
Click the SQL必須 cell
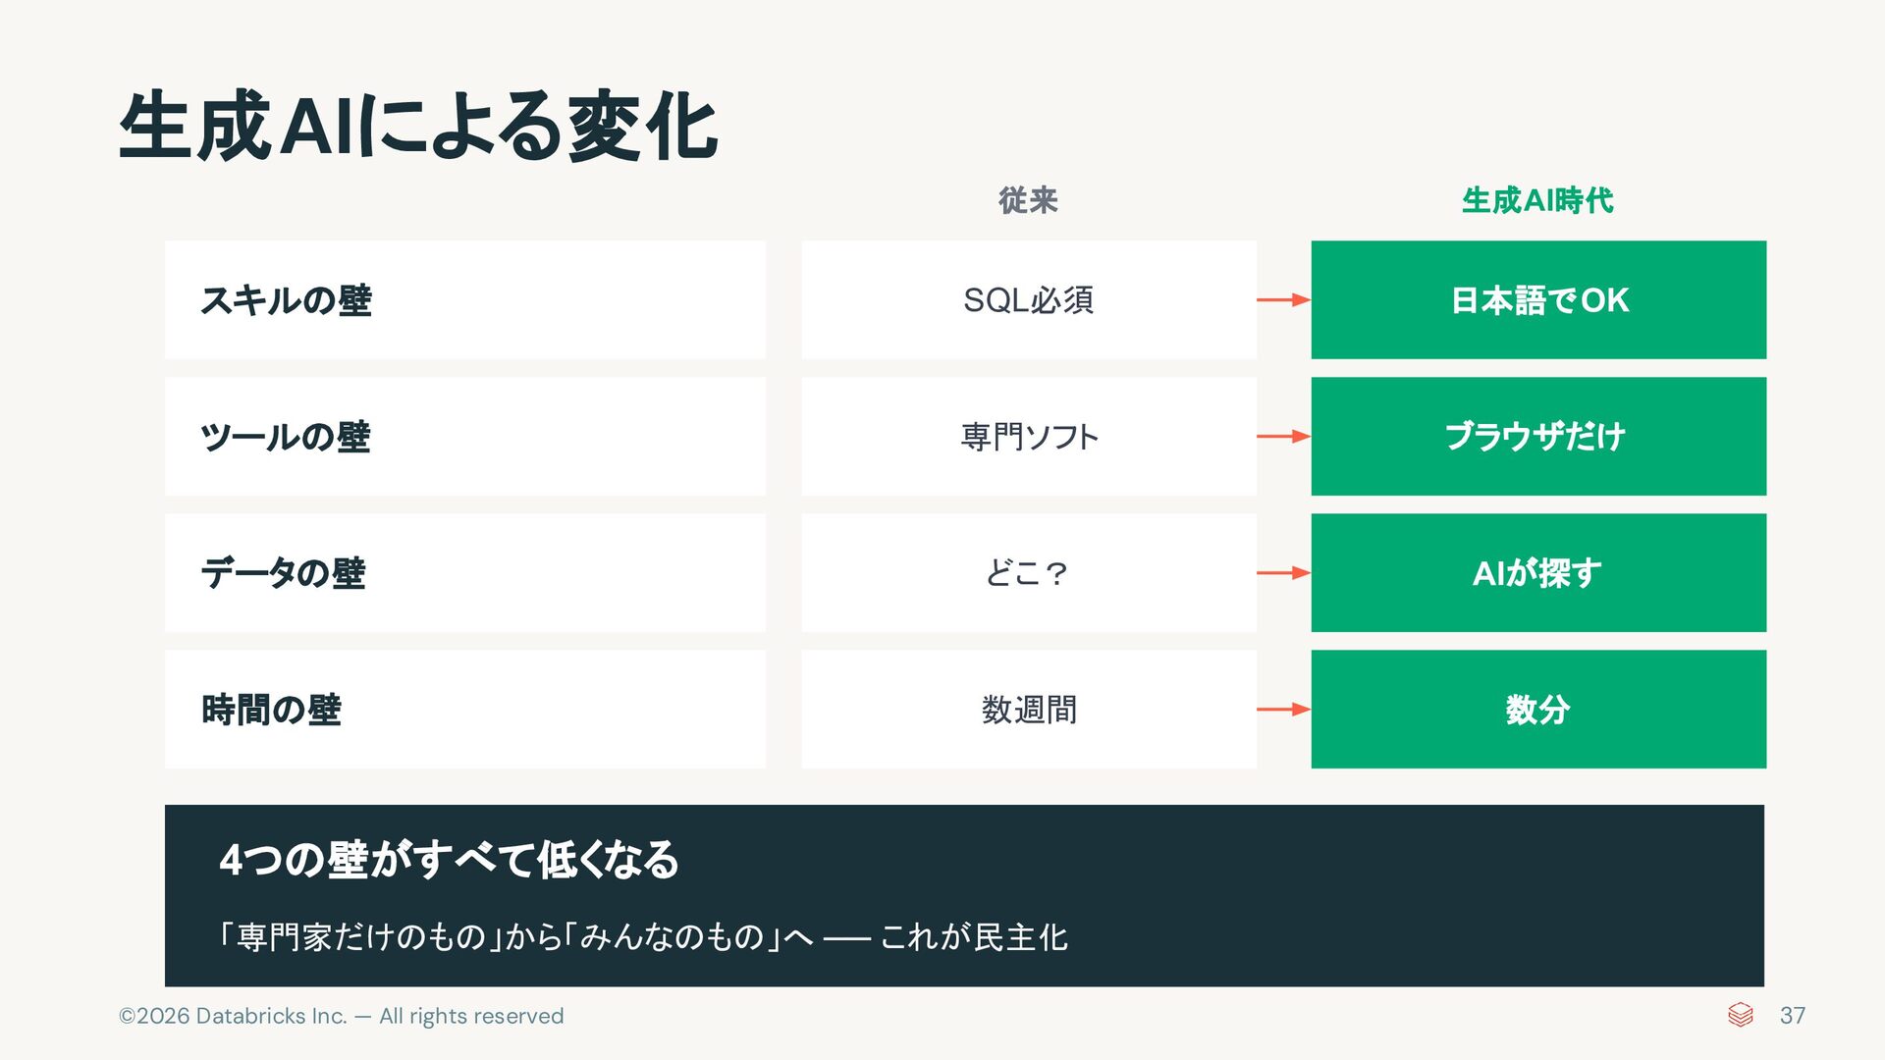[x=1028, y=299]
